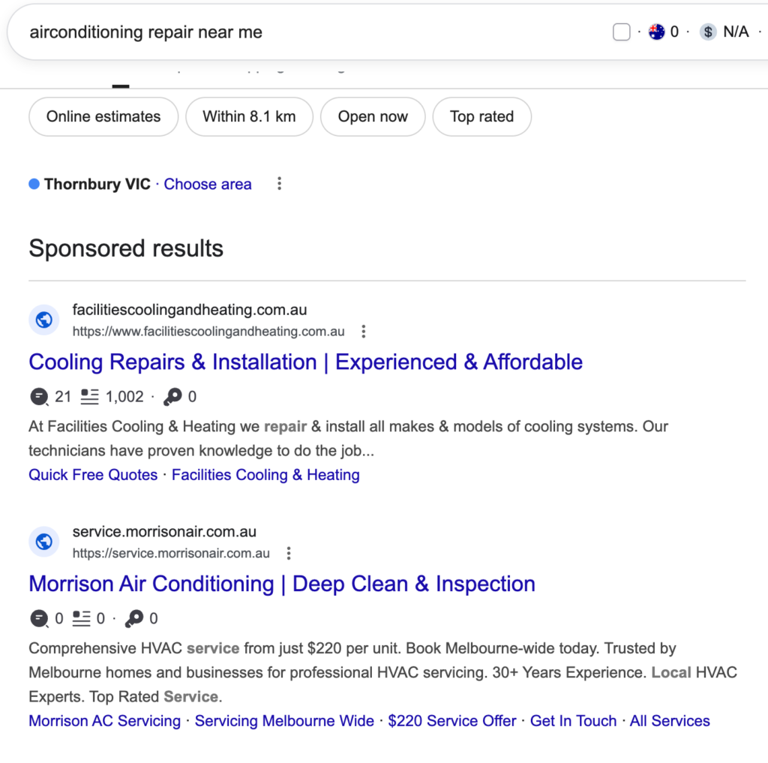Screen dimensions: 768x763
Task: Open three-dot menu beside facilitiescoolingandheating URL
Action: coord(364,332)
